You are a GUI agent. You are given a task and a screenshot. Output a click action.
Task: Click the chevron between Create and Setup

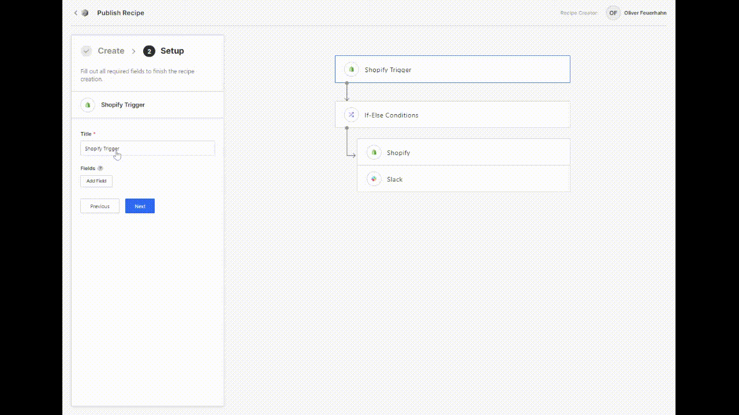133,51
